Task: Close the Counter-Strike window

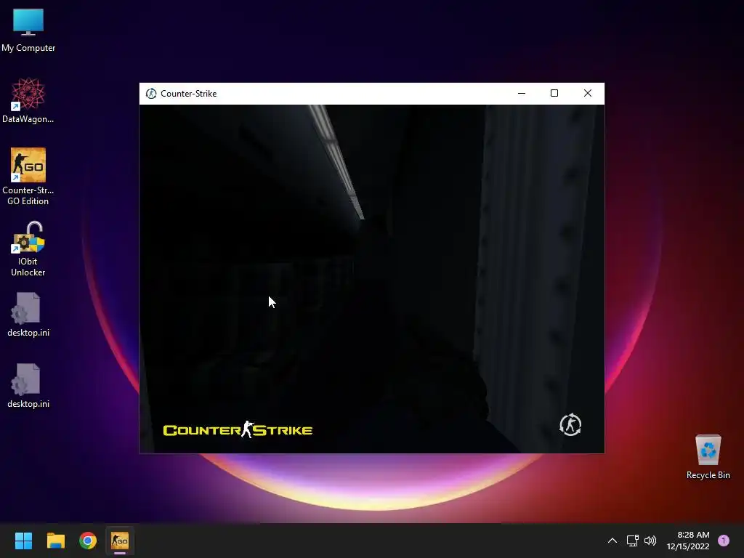Action: click(x=587, y=94)
